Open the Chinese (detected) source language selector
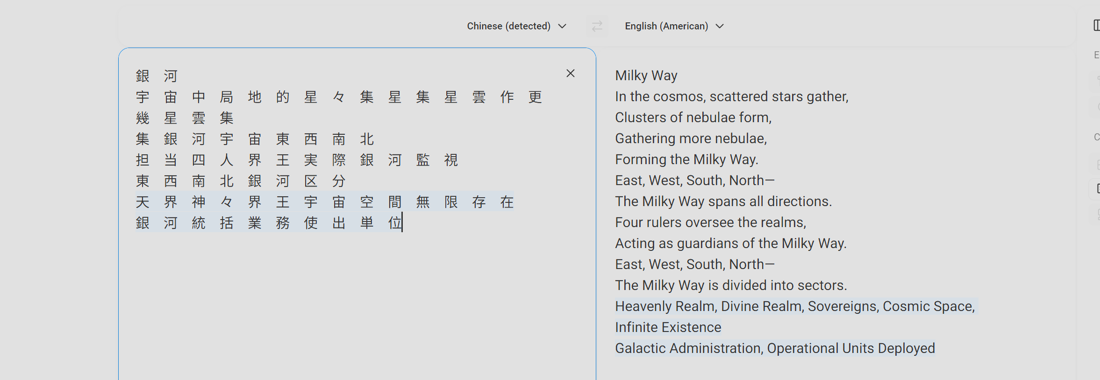1100x380 pixels. 516,26
